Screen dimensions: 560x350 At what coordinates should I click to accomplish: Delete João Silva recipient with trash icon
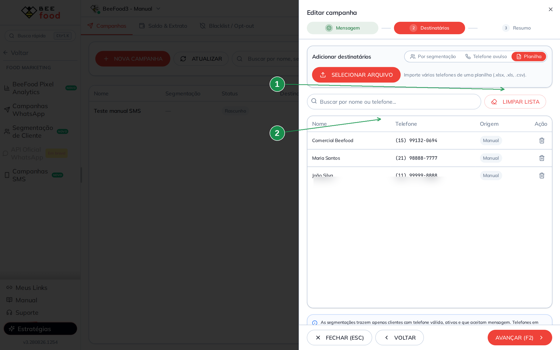542,176
